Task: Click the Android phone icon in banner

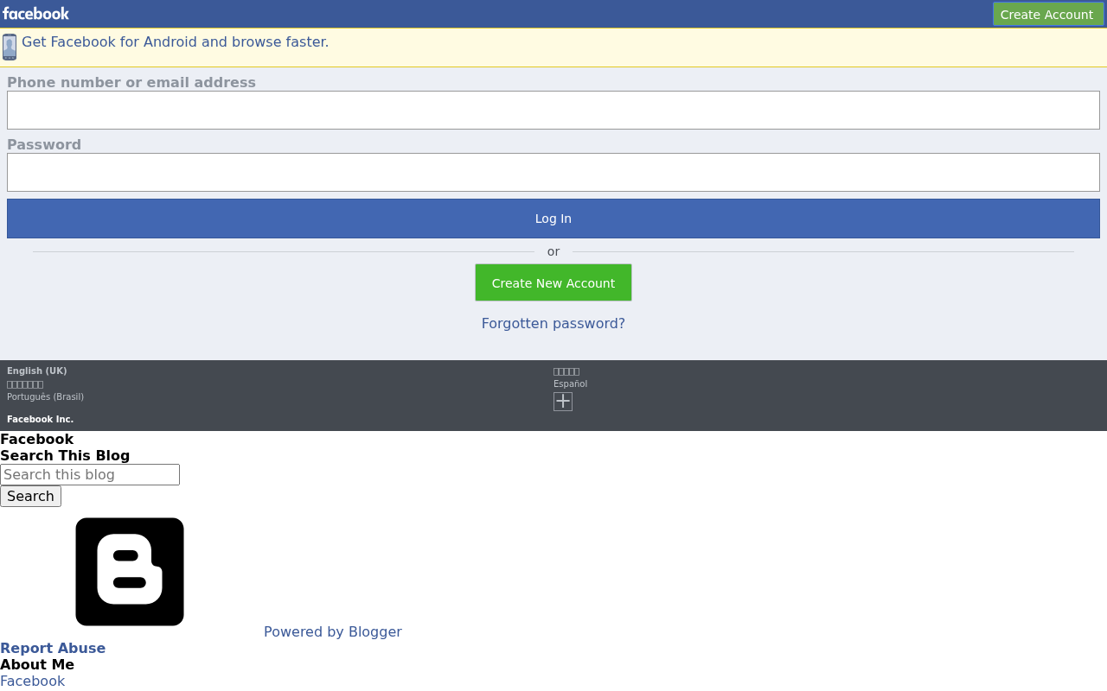Action: click(10, 47)
